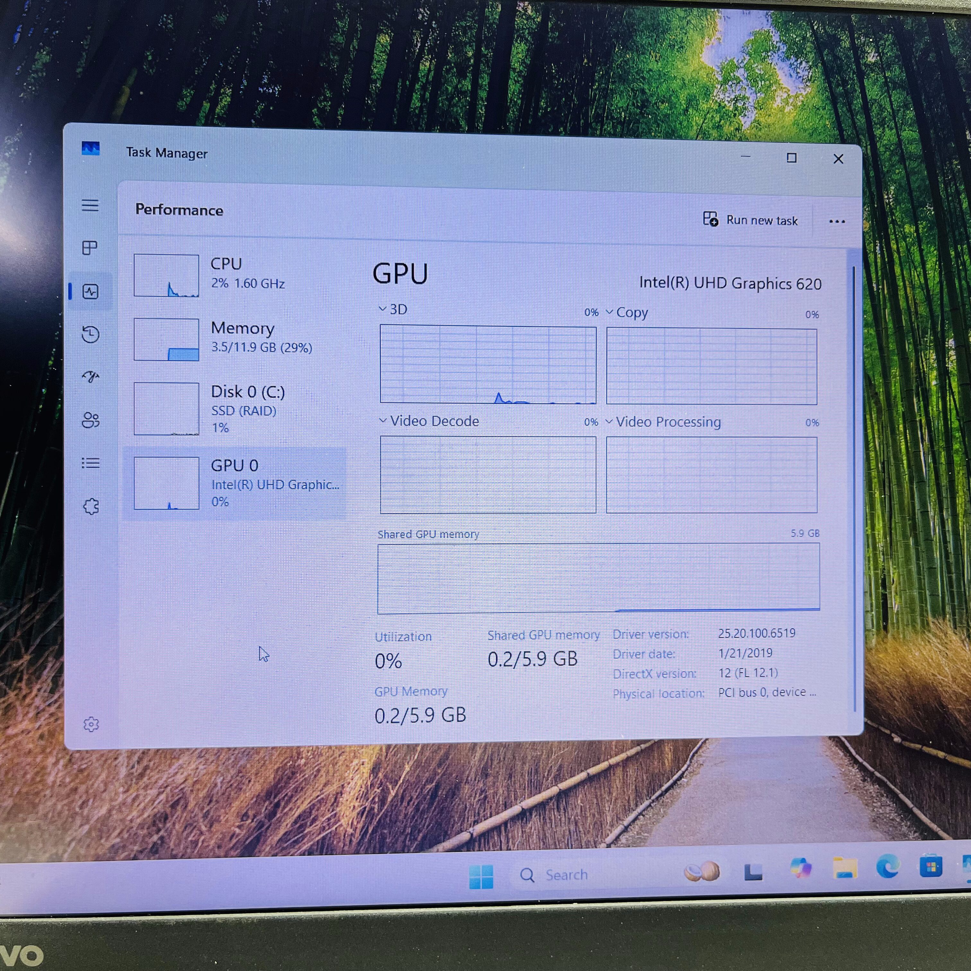Maximize the Task Manager window

[792, 158]
